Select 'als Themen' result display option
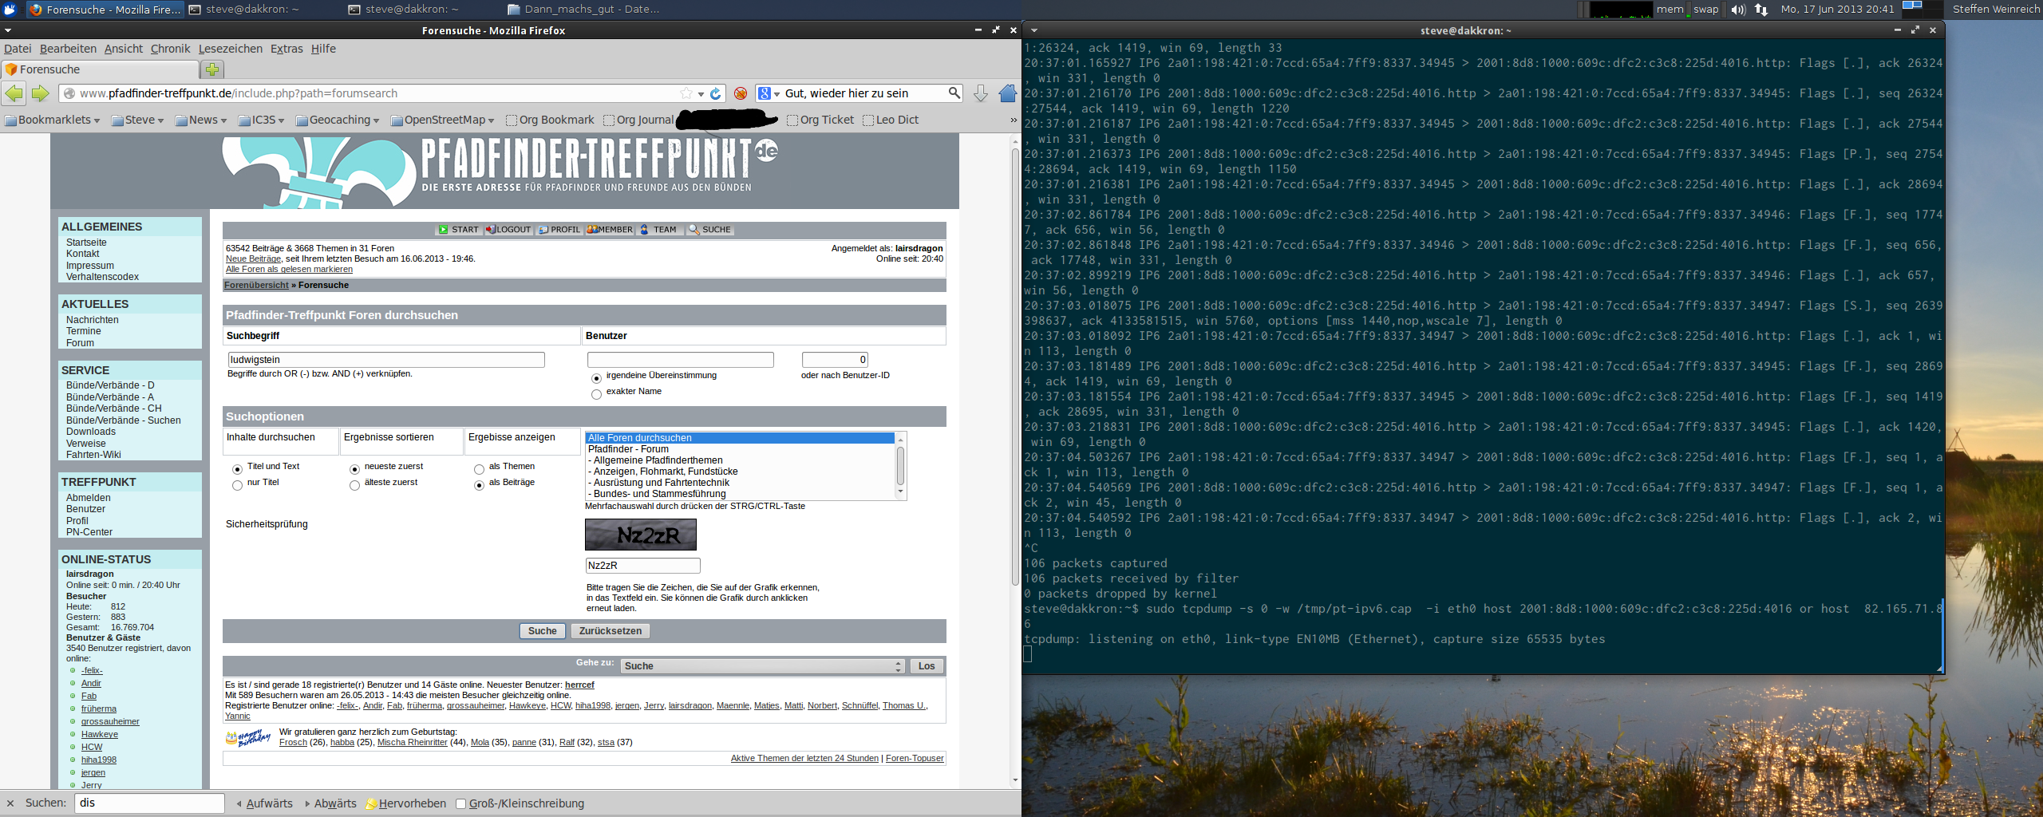Screen dimensions: 2043x817 point(479,469)
